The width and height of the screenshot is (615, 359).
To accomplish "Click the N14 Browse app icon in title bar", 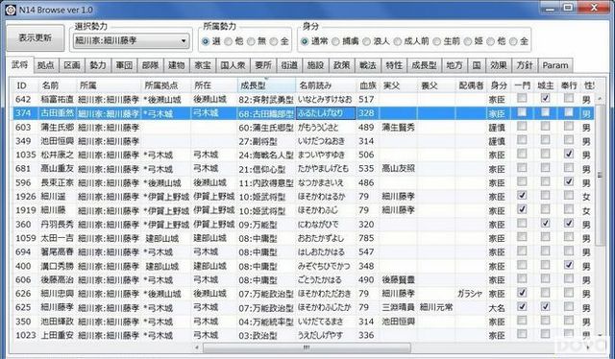I will 11,10.
